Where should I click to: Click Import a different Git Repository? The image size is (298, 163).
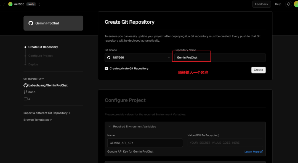[x=47, y=113]
